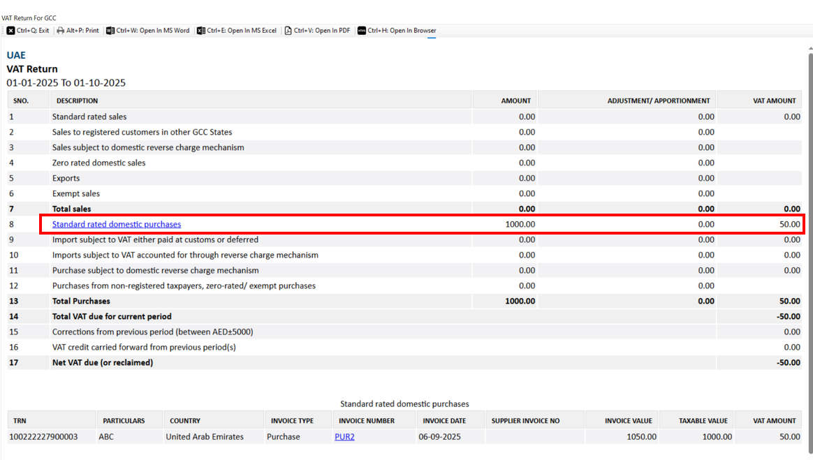
Task: Select the Total Purchases row
Action: (405, 301)
